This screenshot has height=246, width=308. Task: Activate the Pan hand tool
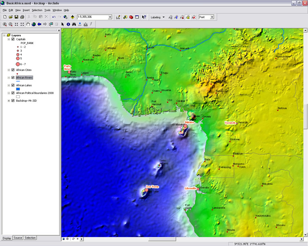point(28,24)
